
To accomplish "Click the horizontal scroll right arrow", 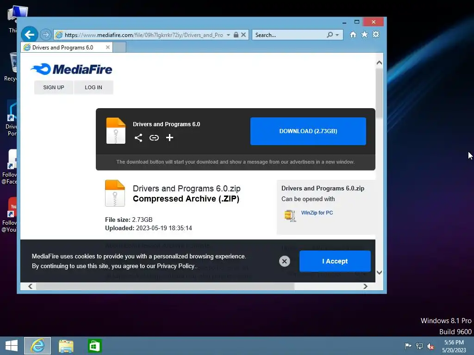I will tap(365, 286).
